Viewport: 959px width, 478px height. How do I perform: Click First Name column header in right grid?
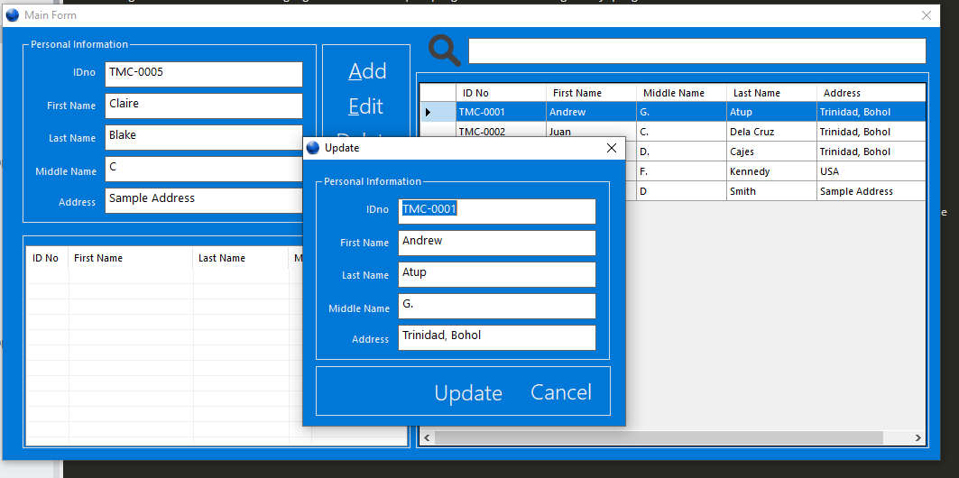pos(591,93)
